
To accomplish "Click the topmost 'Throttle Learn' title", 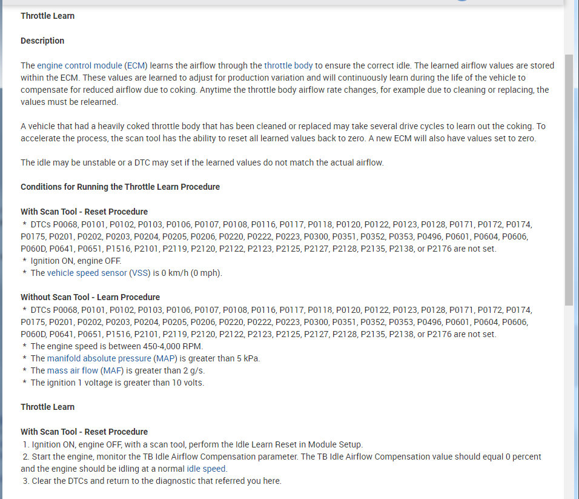I will 47,16.
